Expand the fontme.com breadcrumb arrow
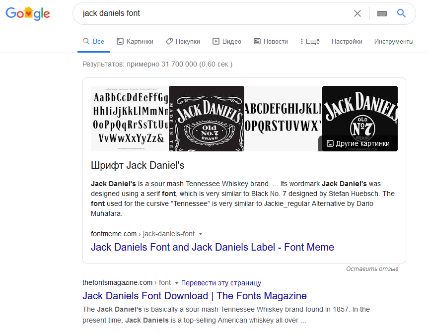Screen dimensions: 428x333 [x=200, y=234]
